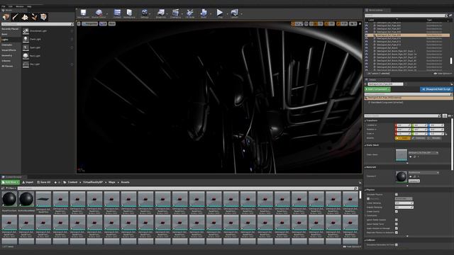This screenshot has width=454, height=255.
Task: Click the World Outliner search field
Action: click(x=406, y=16)
